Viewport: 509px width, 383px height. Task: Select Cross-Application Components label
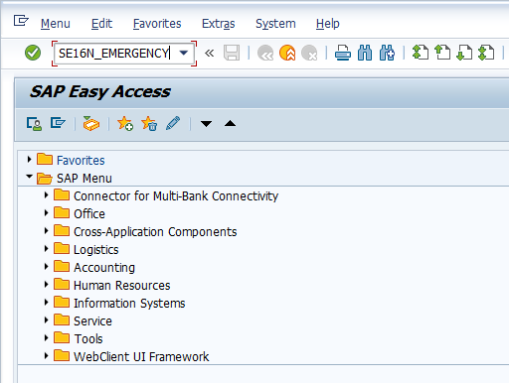point(155,232)
